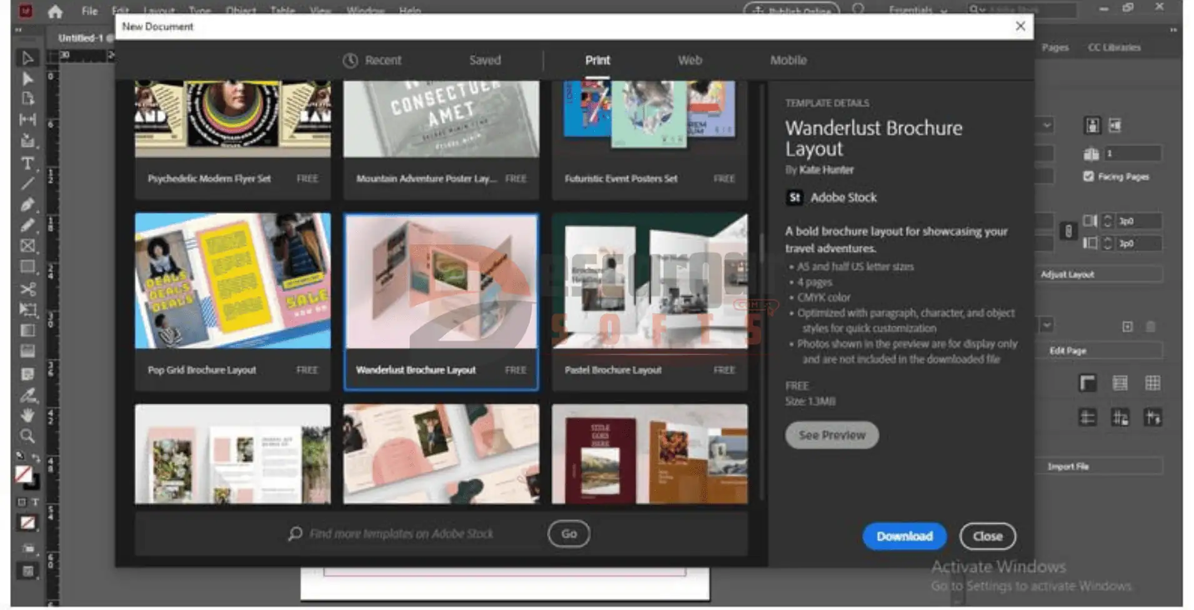Click the Import File button
Viewport: 1194px width, 610px height.
1099,466
